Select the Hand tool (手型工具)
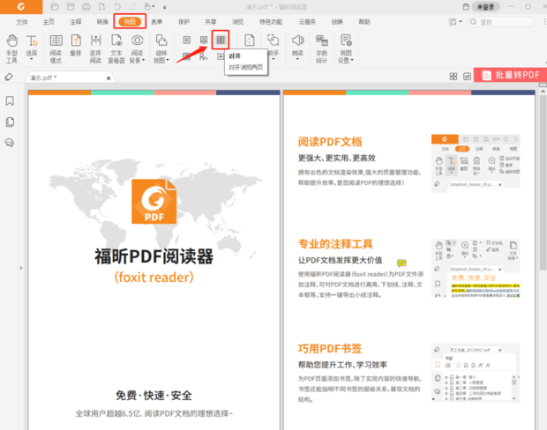547x430 pixels. click(11, 48)
